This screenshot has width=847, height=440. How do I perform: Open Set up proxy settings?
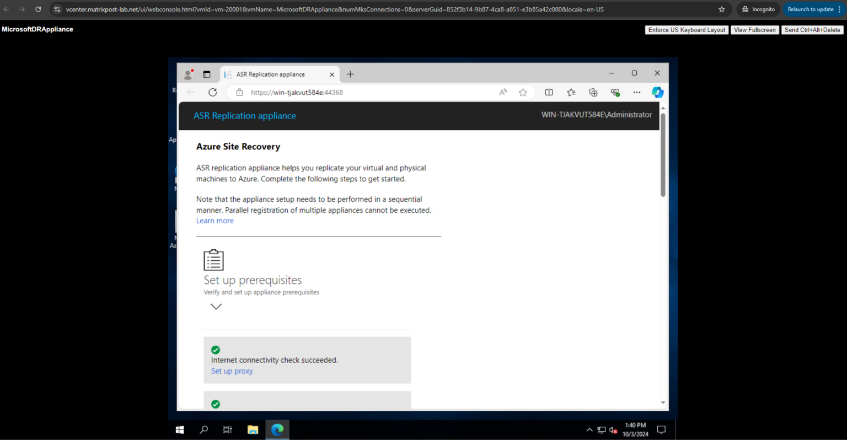(x=232, y=371)
